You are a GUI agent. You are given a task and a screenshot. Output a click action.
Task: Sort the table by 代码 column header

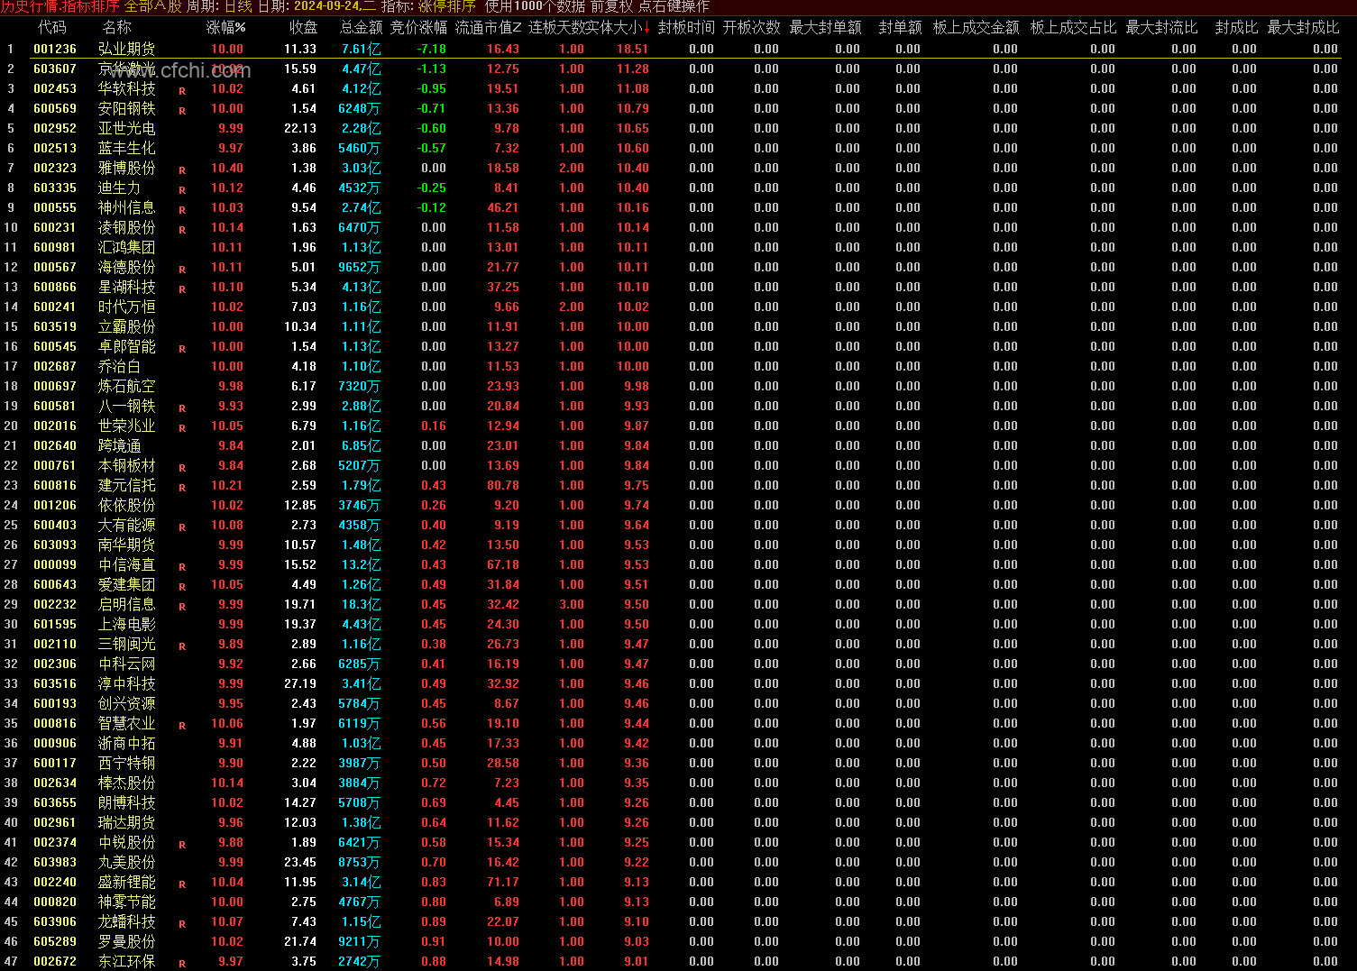(52, 28)
